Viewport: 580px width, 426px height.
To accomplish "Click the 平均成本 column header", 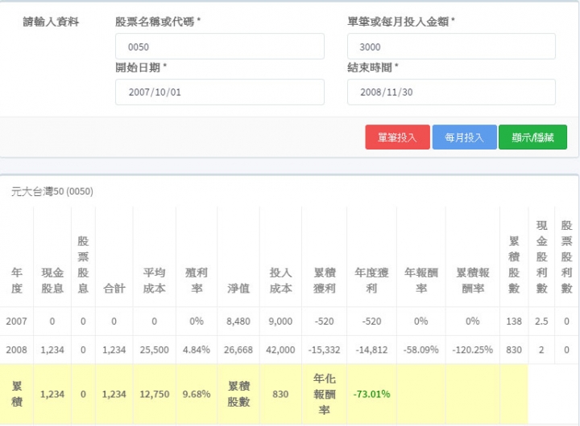I will pyautogui.click(x=154, y=281).
